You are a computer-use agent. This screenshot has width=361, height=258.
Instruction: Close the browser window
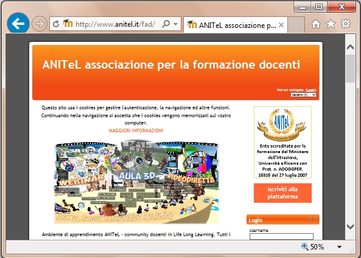pos(342,7)
